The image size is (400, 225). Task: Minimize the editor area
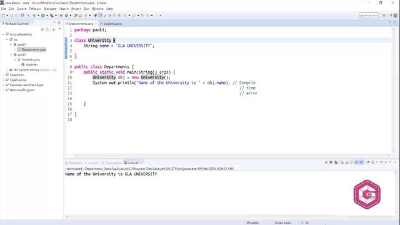(390, 22)
